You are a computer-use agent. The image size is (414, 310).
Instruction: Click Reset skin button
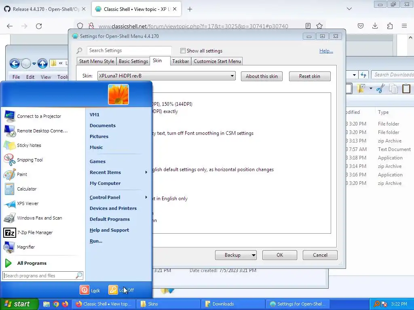309,76
